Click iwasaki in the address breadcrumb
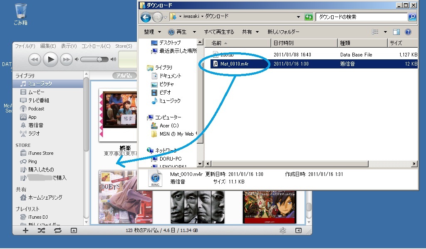This screenshot has width=426, height=249. click(191, 16)
